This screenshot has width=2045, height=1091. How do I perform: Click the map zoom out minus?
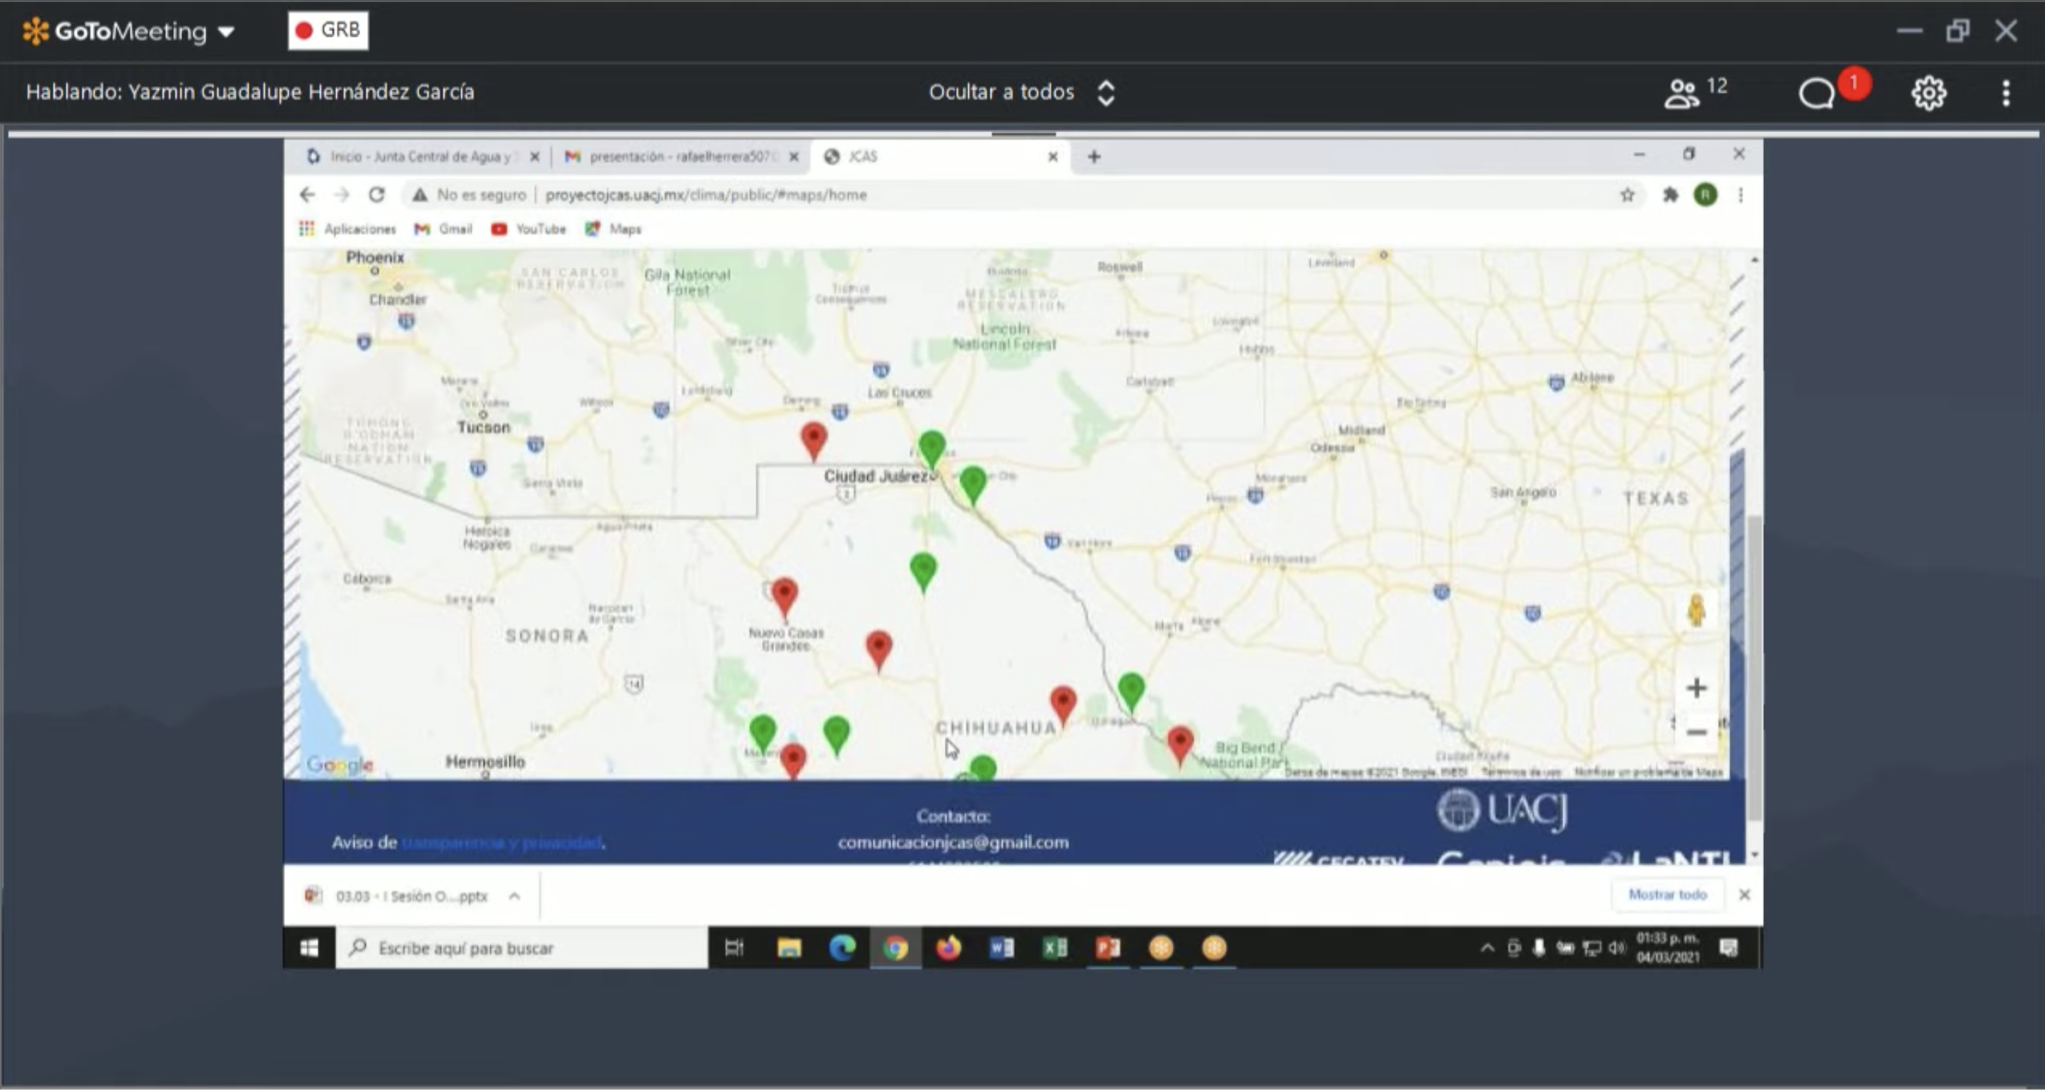tap(1695, 732)
